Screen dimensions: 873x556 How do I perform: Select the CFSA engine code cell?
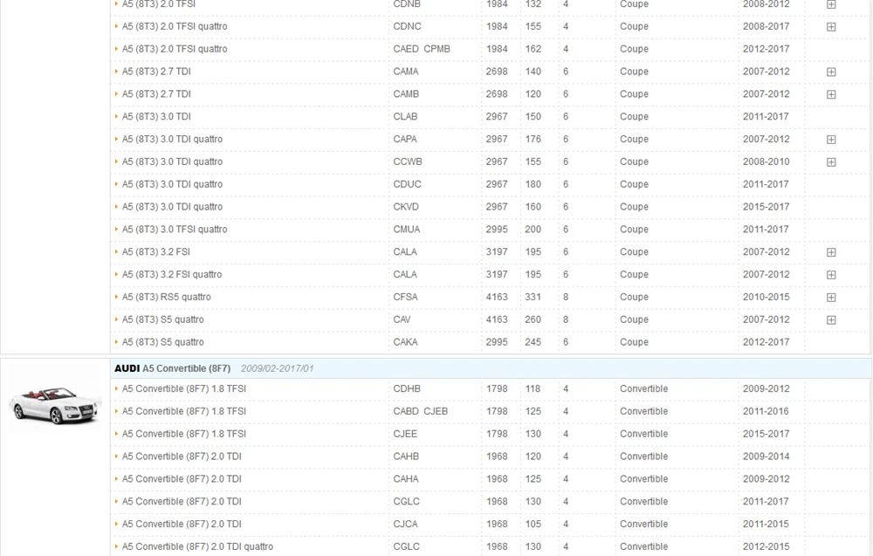tap(405, 297)
